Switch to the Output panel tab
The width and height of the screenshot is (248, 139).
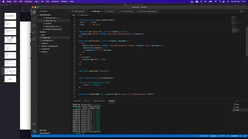point(87,101)
